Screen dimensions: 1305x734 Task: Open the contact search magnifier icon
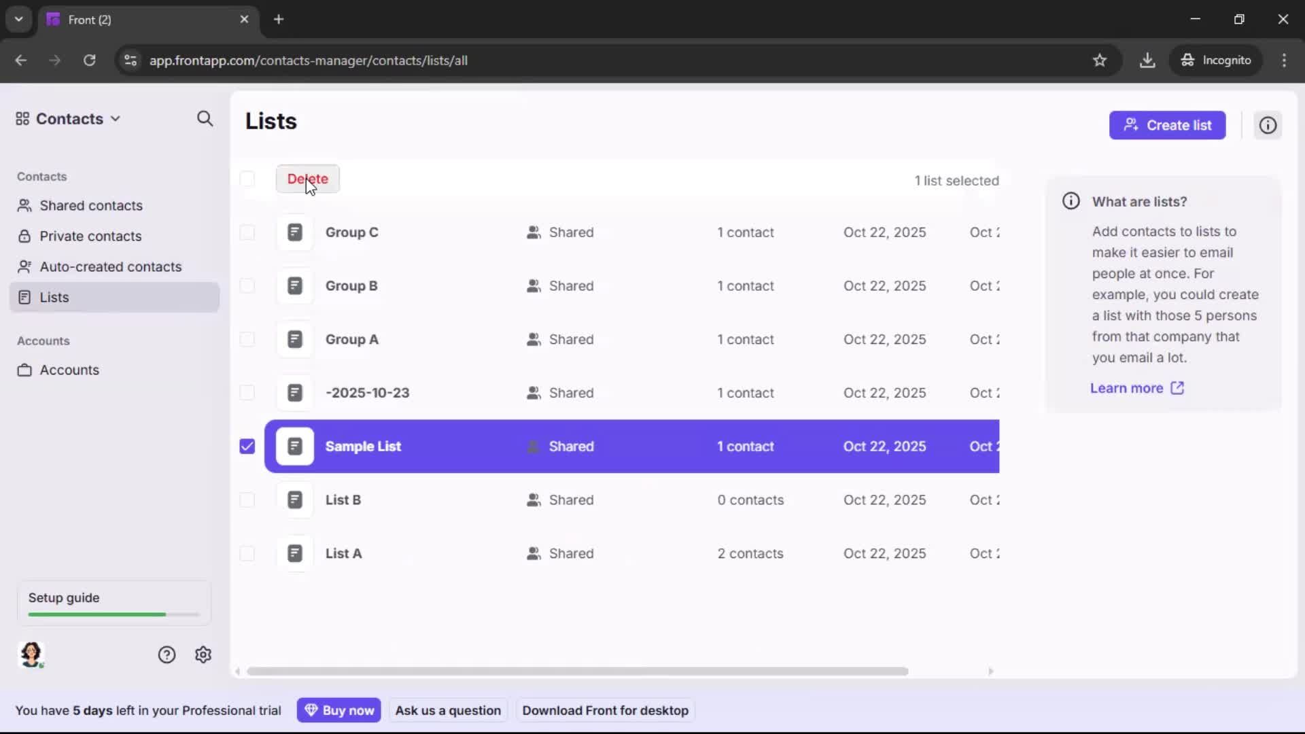(205, 119)
